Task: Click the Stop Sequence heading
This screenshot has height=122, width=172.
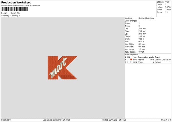Action: (131, 55)
